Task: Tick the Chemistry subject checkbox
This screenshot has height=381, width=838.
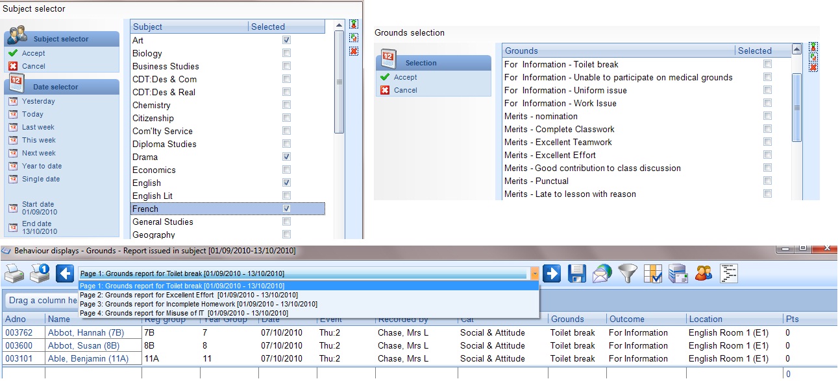Action: (x=286, y=105)
